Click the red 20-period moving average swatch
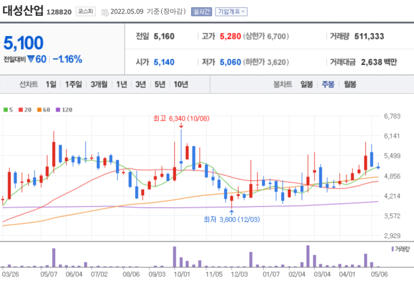 (21, 110)
